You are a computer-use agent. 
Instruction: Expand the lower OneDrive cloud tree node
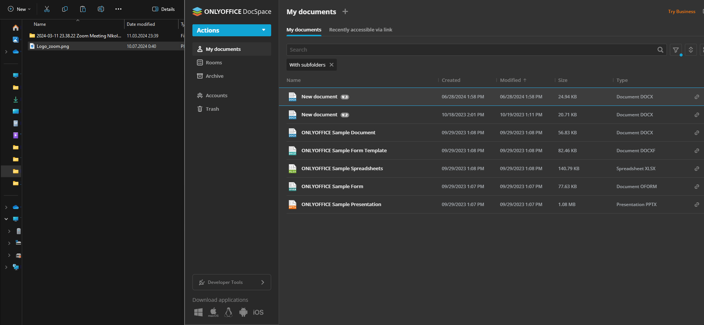point(6,207)
